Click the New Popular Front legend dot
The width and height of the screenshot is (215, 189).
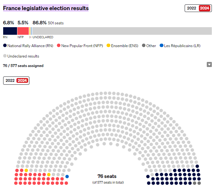pyautogui.click(x=59, y=46)
